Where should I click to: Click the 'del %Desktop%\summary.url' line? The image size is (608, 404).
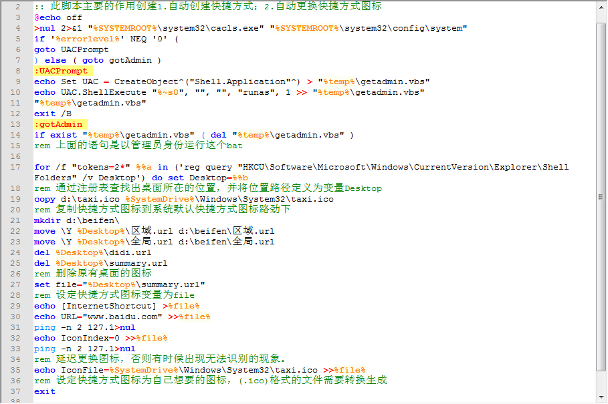click(x=101, y=263)
